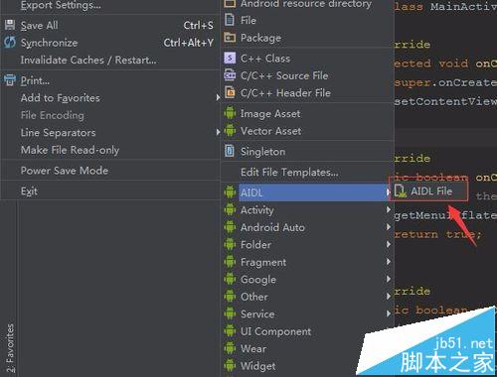This screenshot has width=497, height=377.
Task: Choose Edit File Templates... entry
Action: click(x=307, y=172)
